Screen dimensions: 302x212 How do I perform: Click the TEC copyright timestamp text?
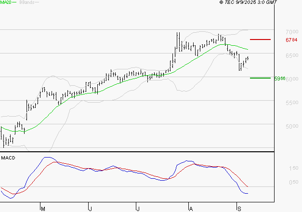(249, 2)
